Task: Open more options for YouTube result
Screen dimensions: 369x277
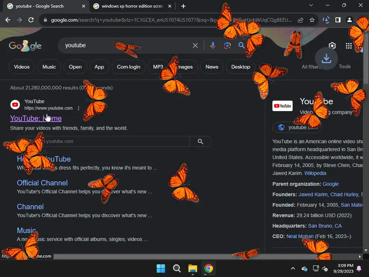Action: click(x=78, y=108)
